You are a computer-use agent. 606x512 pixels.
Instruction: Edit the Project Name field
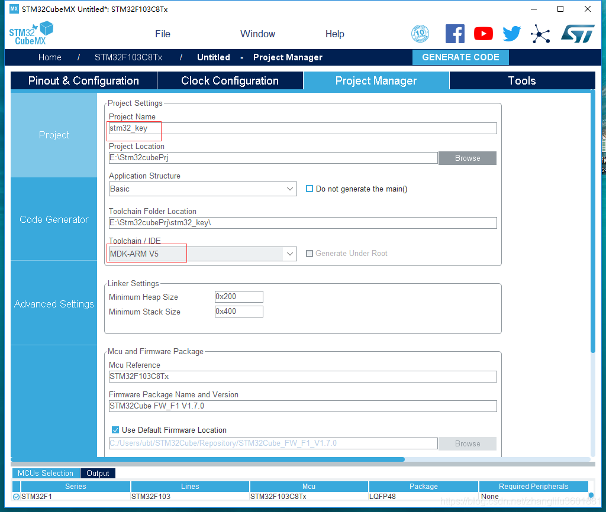(302, 128)
